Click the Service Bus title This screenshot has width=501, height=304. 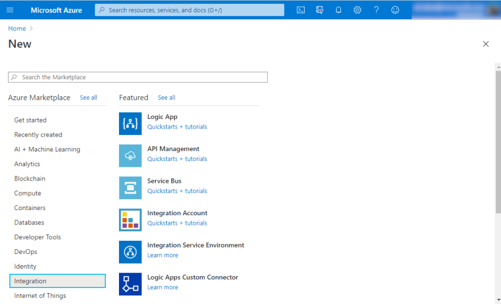click(x=164, y=181)
